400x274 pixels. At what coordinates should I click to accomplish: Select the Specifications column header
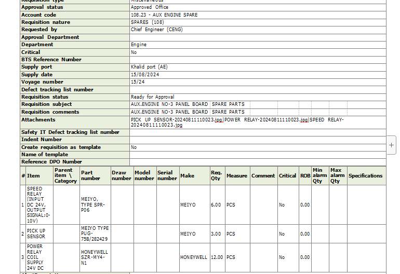(x=365, y=175)
